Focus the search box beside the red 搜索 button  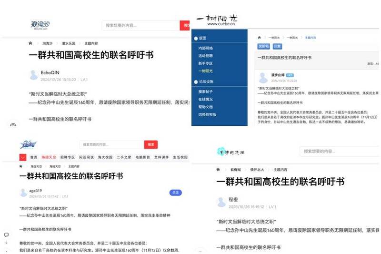[112, 144]
